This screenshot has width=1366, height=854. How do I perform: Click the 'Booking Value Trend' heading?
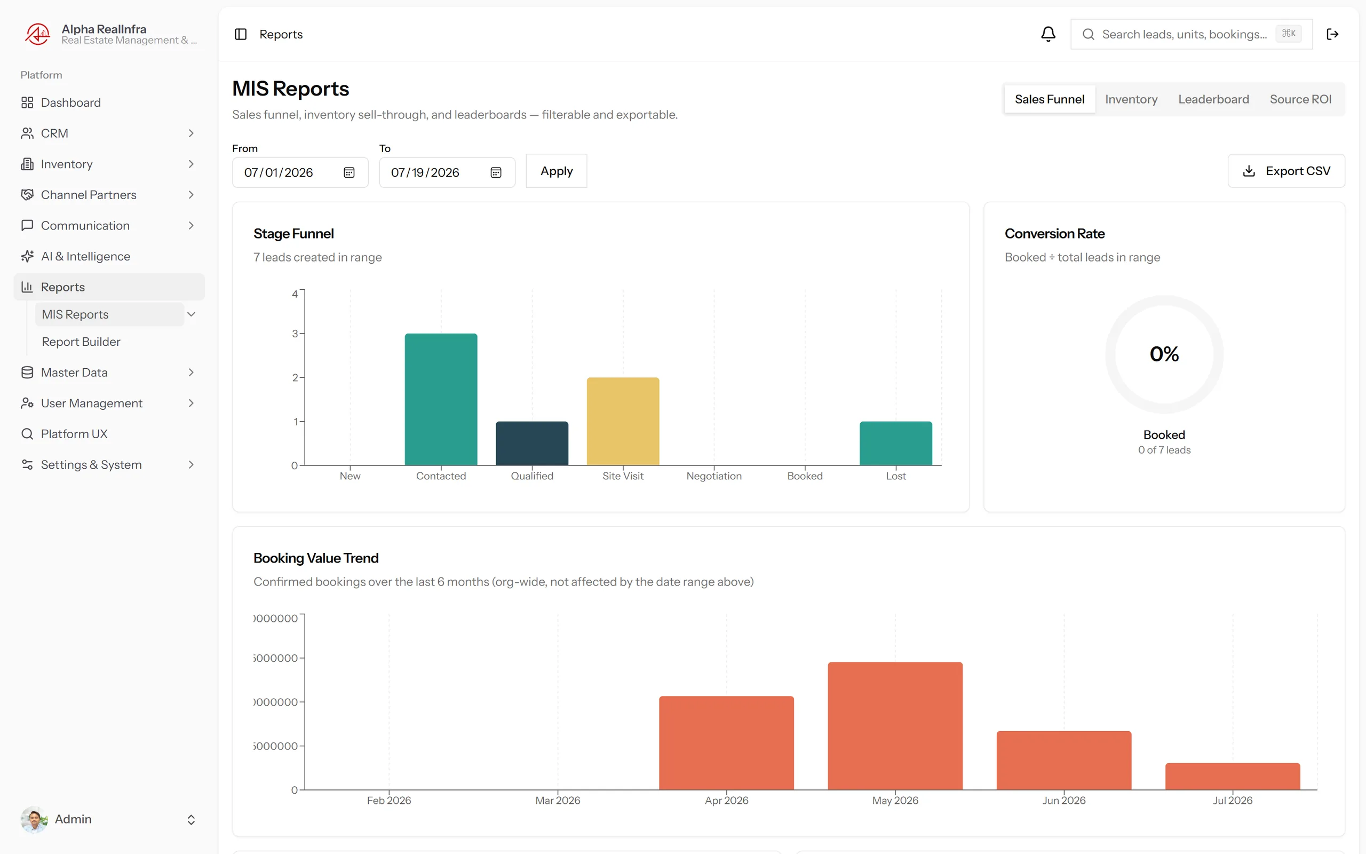pos(315,558)
